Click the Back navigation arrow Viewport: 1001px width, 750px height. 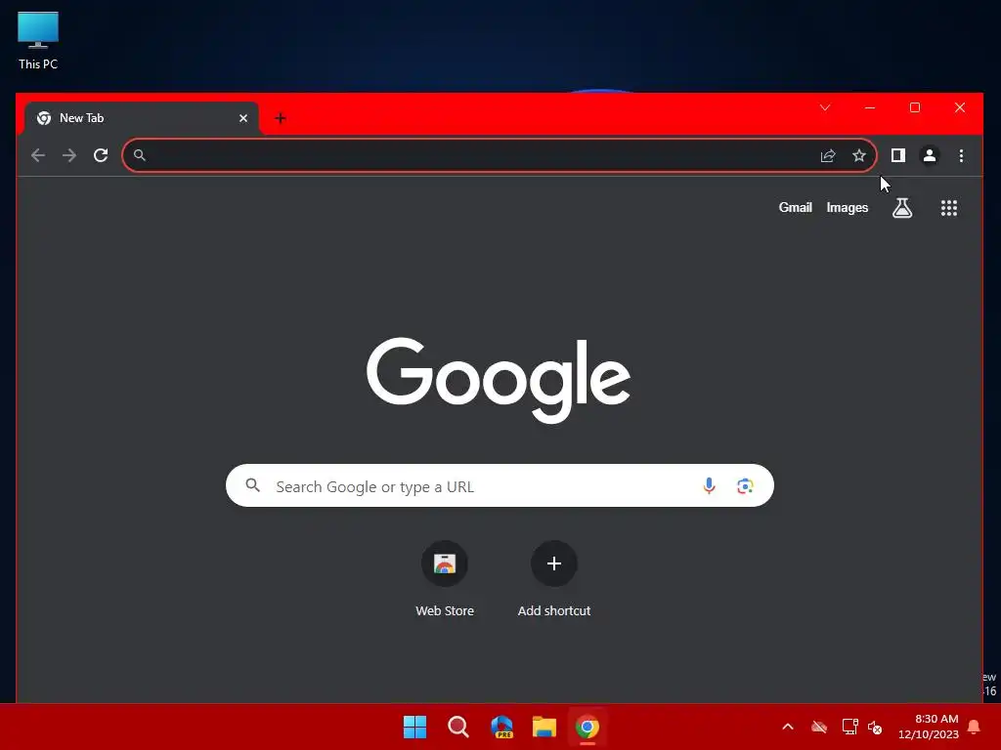coord(38,155)
